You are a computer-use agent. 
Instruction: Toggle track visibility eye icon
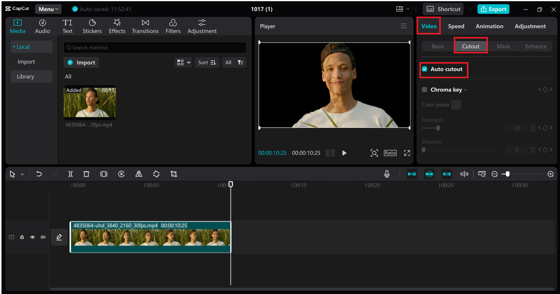[32, 237]
